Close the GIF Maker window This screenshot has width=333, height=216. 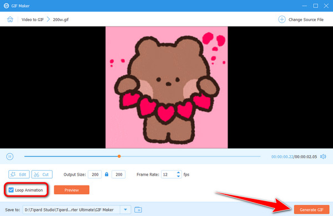326,6
